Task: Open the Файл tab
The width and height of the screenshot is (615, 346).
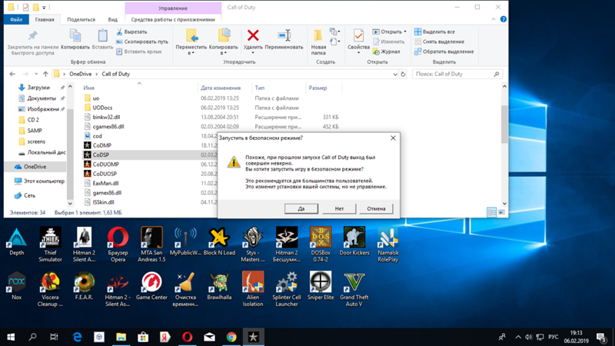Action: click(x=16, y=19)
